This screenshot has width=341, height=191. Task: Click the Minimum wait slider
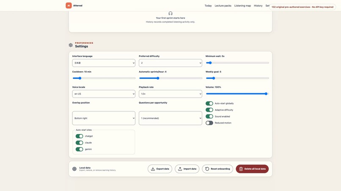click(x=237, y=63)
